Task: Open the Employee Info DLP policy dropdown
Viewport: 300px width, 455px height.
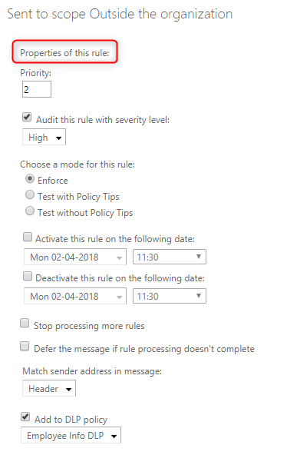Action: [x=71, y=435]
